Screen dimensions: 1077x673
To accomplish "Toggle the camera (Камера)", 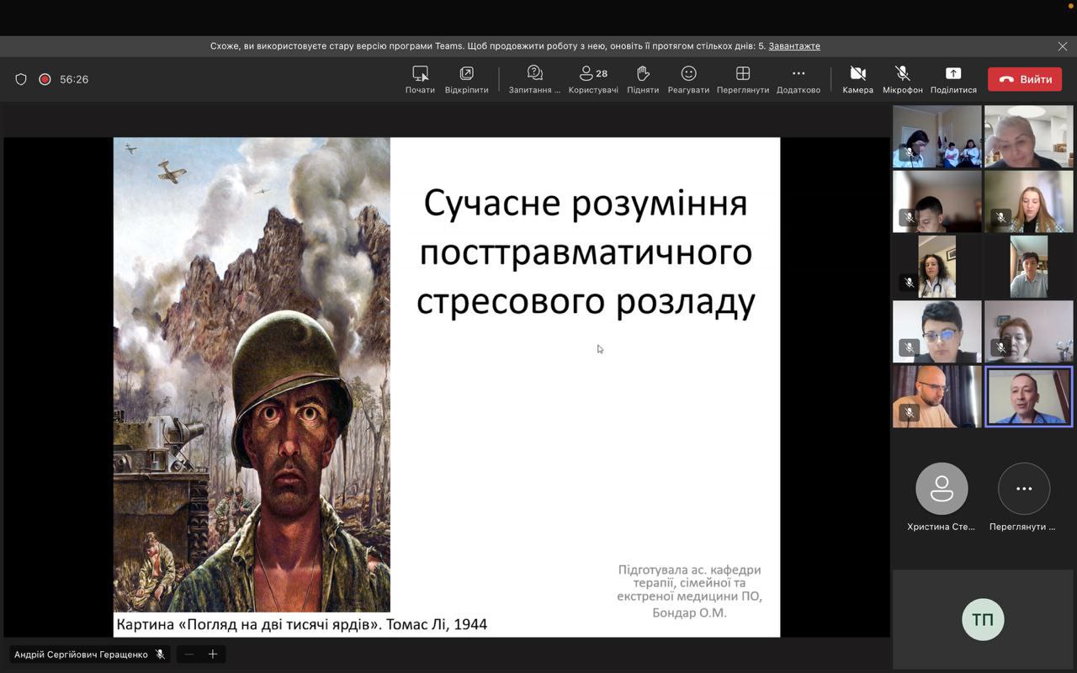I will click(x=857, y=79).
